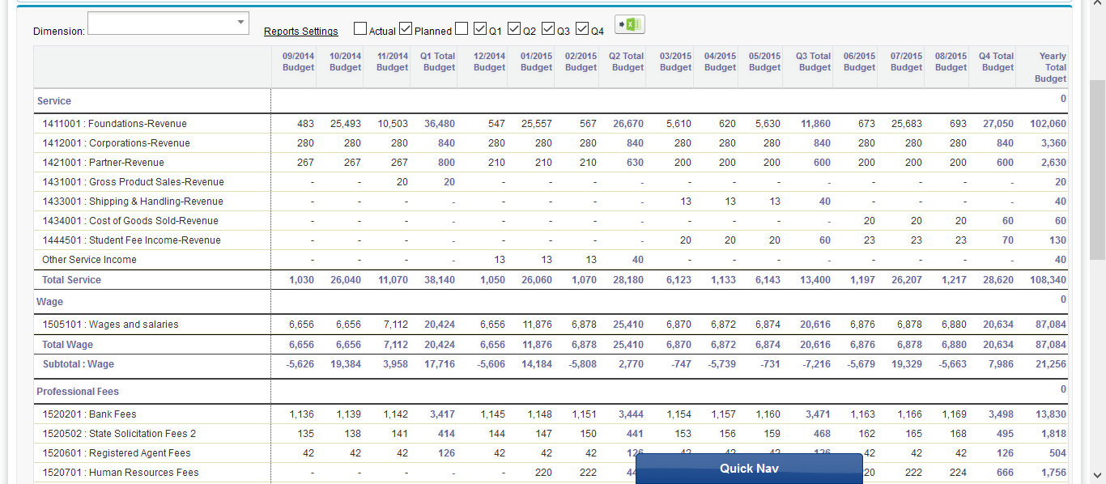Click the Yearly Total Budget column header

[x=1053, y=66]
